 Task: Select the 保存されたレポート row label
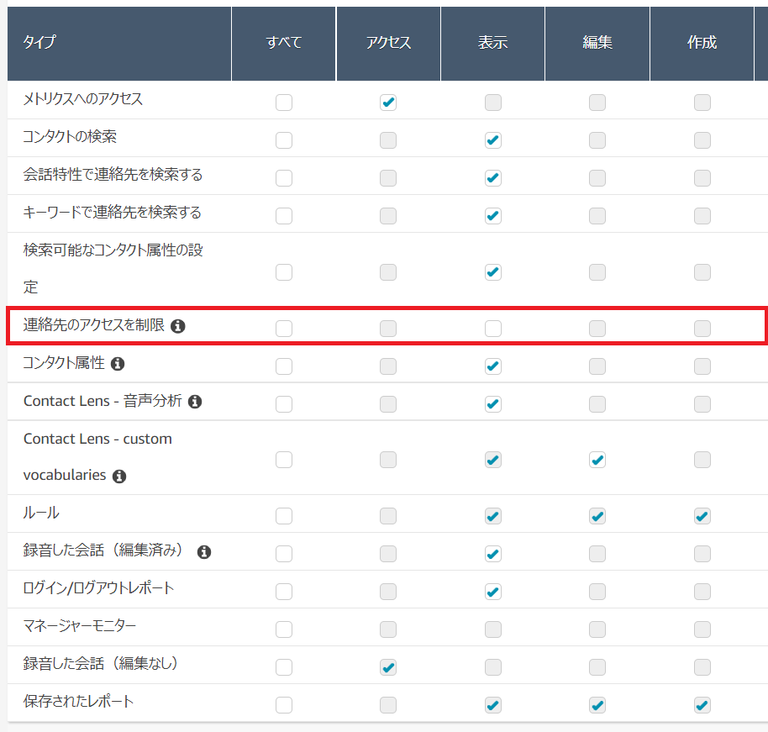(x=78, y=701)
